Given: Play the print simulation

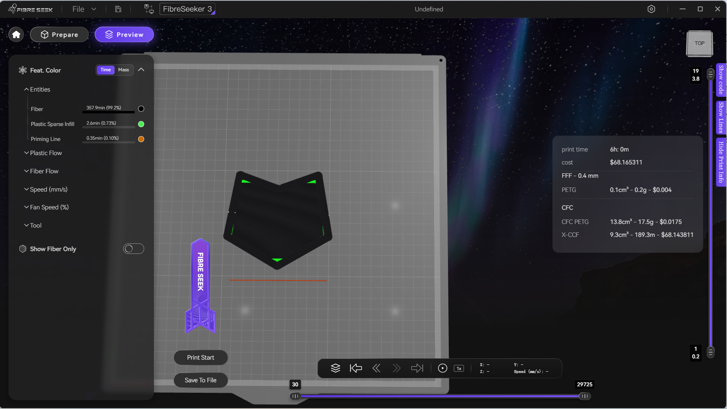Looking at the screenshot, I should 443,368.
